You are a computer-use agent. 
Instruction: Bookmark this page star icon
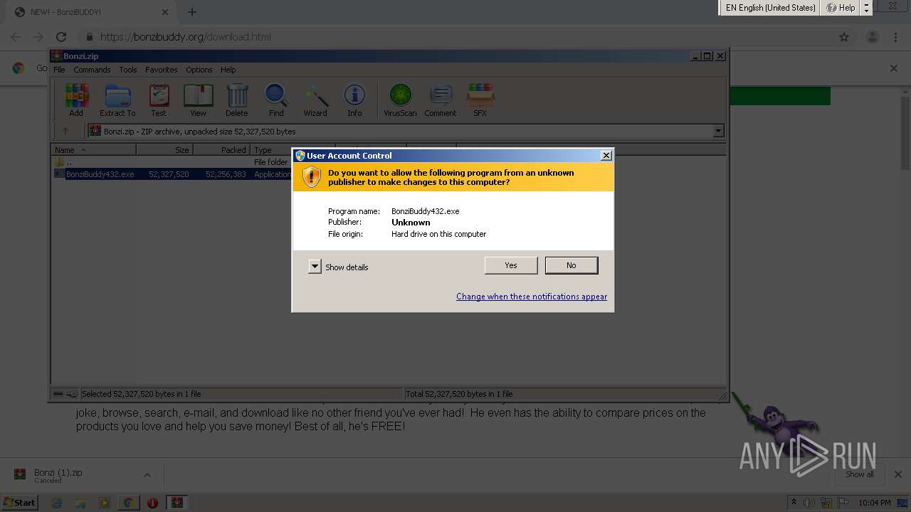844,37
